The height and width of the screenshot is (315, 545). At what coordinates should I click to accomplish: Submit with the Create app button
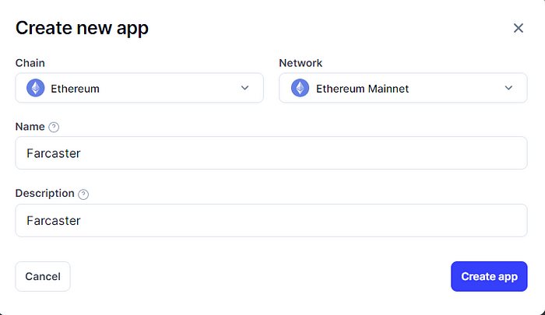click(489, 276)
